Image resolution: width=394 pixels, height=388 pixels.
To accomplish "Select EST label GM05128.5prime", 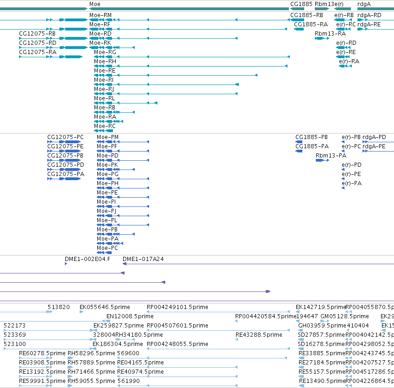I will coord(345,316).
